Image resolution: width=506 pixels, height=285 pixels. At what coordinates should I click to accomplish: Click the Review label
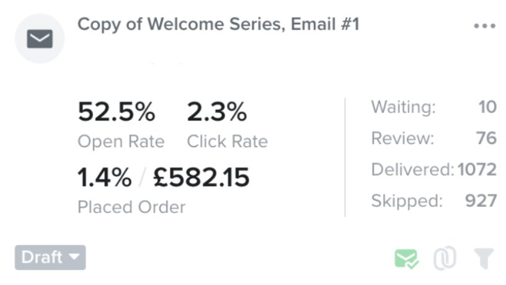click(402, 138)
